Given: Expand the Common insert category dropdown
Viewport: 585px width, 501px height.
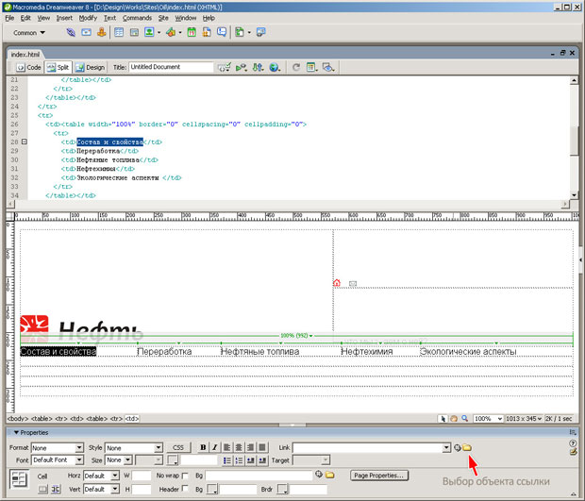Looking at the screenshot, I should tap(30, 32).
